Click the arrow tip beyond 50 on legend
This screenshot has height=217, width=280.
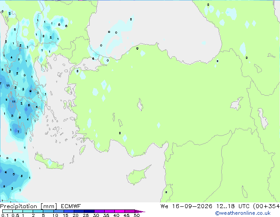pos(141,211)
